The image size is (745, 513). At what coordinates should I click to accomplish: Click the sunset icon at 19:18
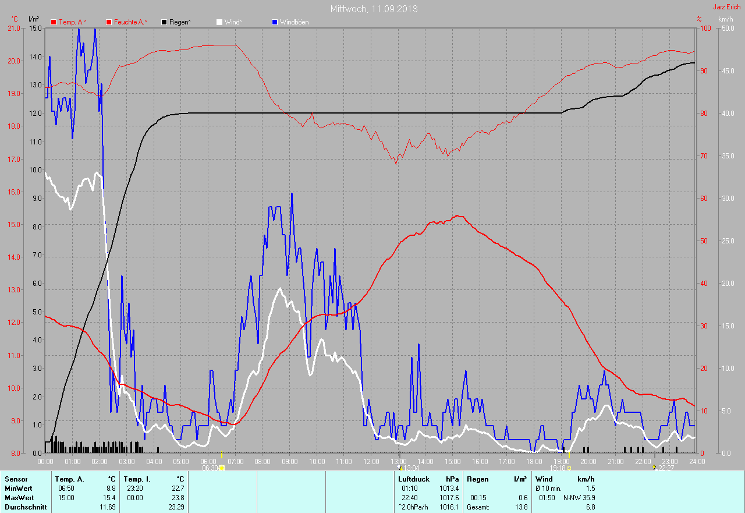(x=569, y=468)
